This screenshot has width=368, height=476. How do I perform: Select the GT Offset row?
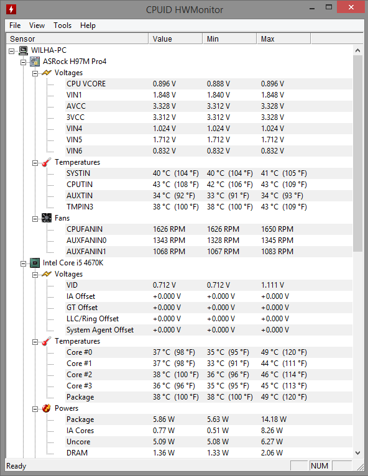[x=209, y=308]
